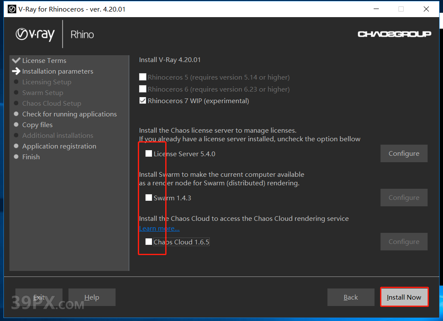
Task: Click the Chaos Group logo
Action: (394, 34)
